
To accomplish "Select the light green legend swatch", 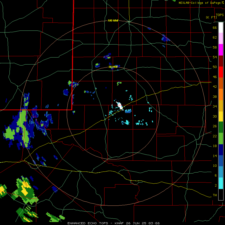I will (221, 138).
